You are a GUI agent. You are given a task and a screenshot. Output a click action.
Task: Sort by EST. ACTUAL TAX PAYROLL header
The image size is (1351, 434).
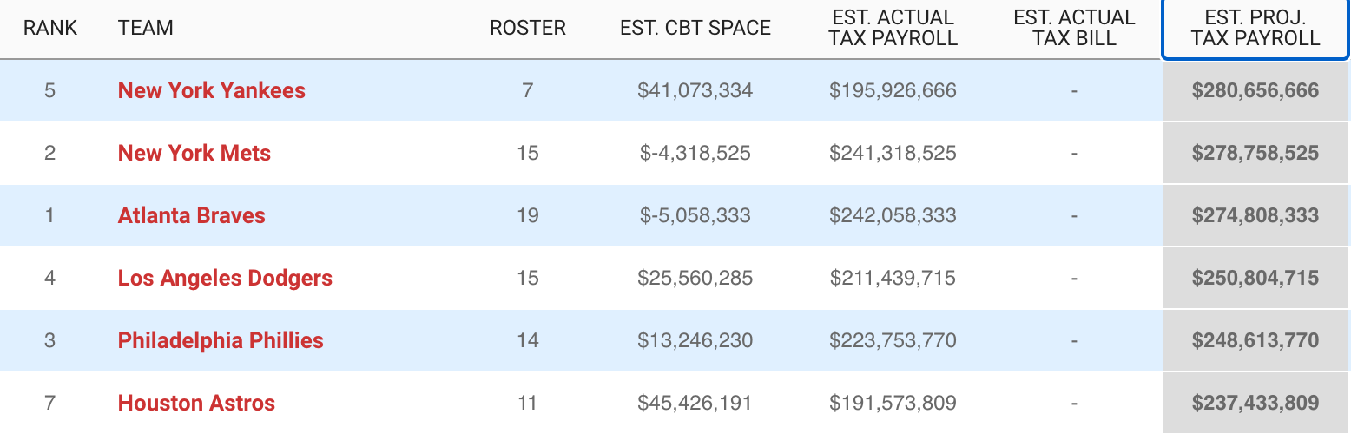(x=893, y=28)
